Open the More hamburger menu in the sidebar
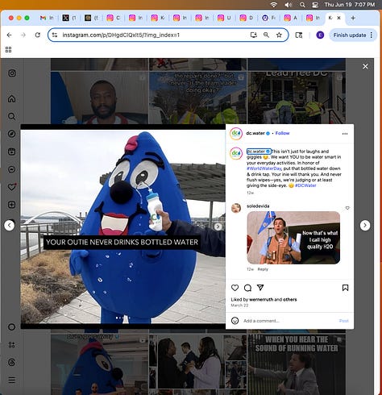 point(11,380)
